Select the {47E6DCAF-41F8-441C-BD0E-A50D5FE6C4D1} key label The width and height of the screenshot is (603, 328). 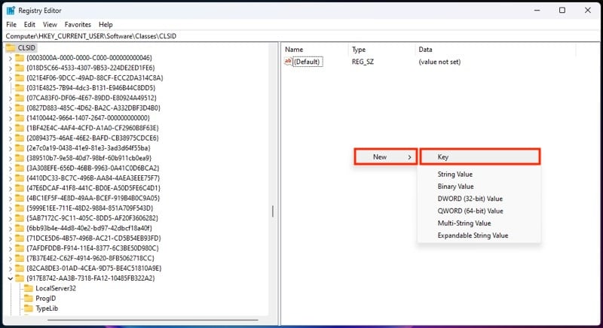click(x=93, y=188)
